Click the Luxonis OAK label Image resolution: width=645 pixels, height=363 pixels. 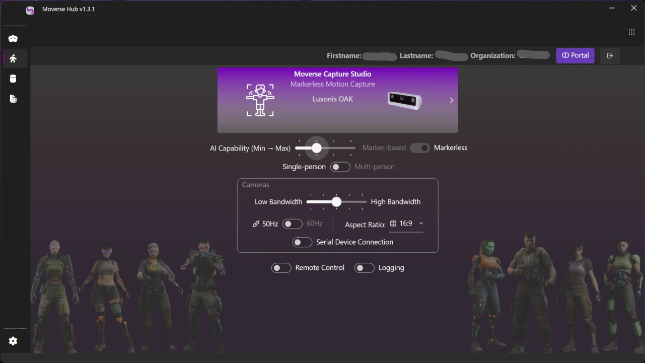[x=333, y=99]
